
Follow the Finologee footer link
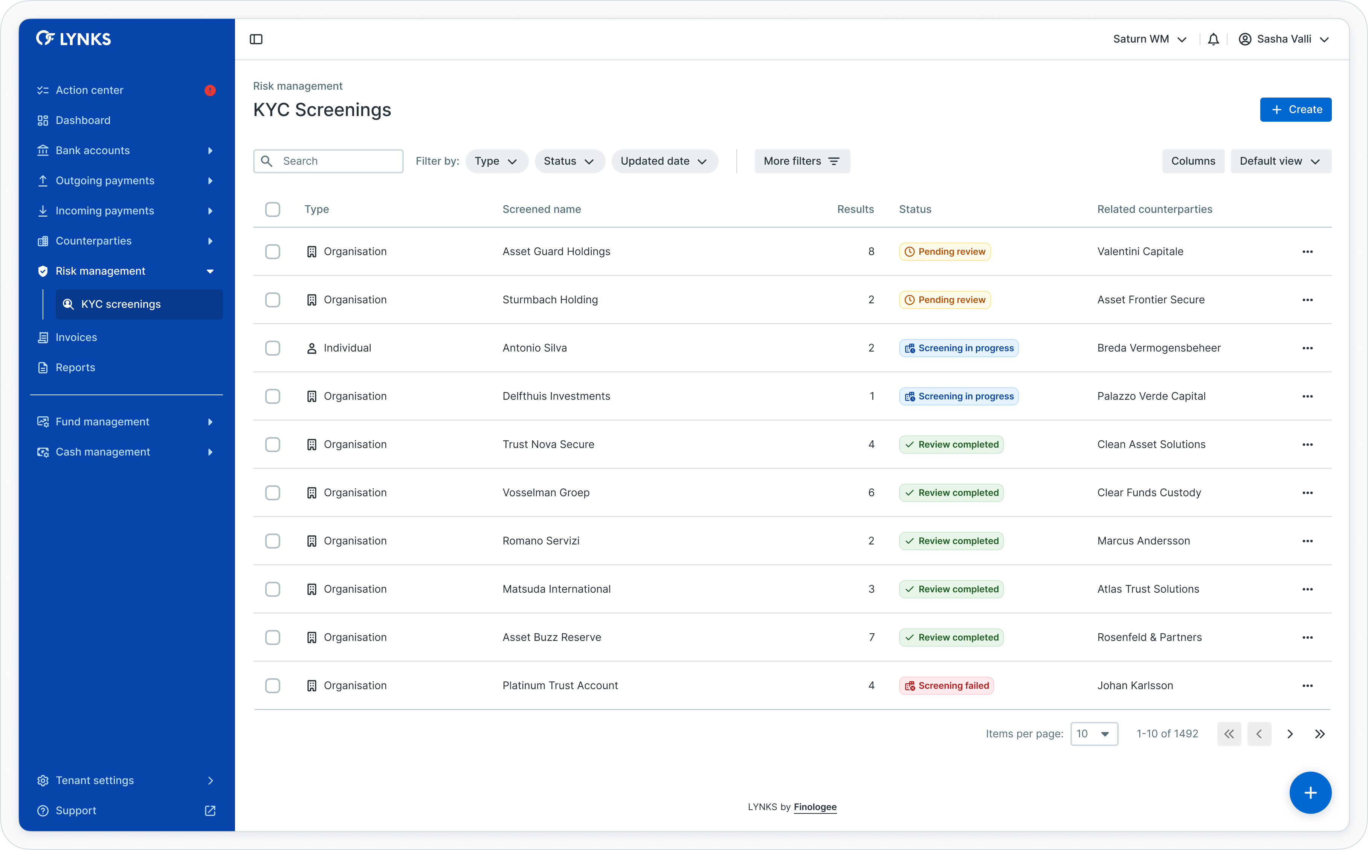point(815,807)
